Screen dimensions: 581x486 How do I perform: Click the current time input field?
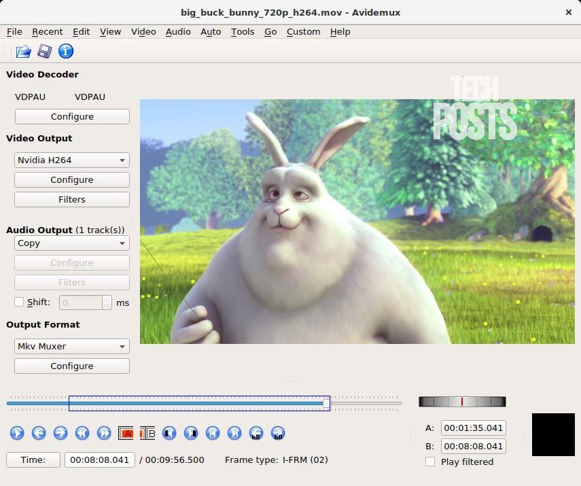[100, 459]
